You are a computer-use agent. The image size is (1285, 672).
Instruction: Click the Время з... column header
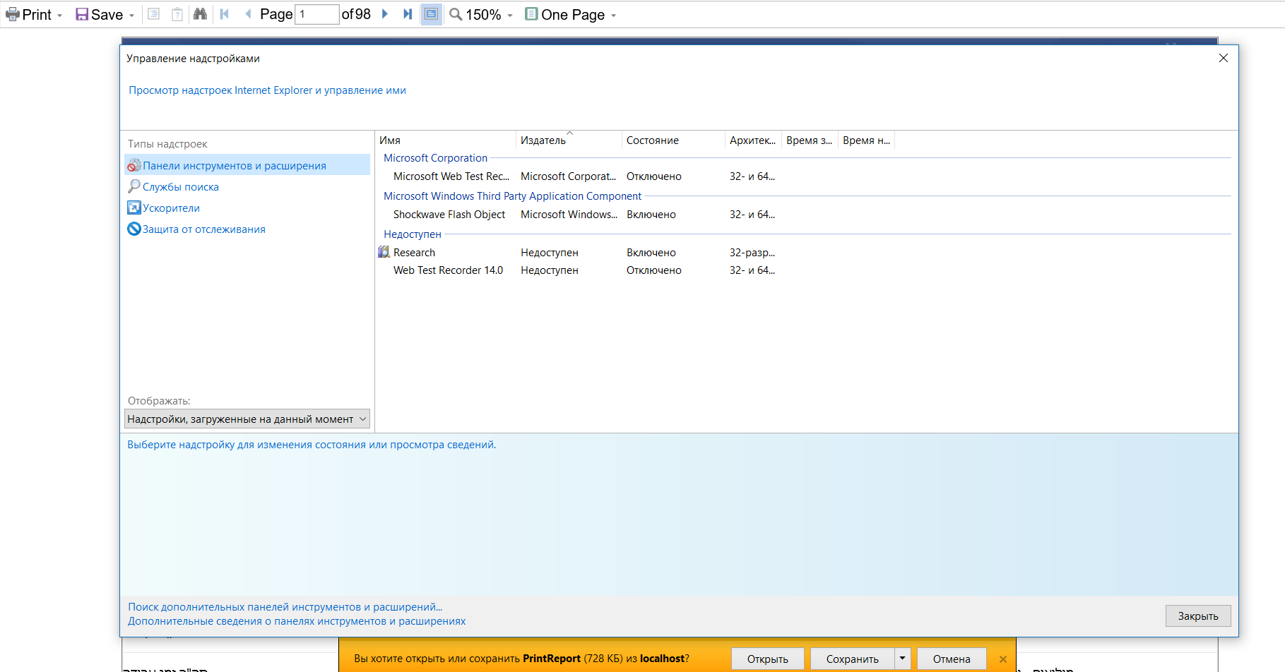(x=810, y=140)
